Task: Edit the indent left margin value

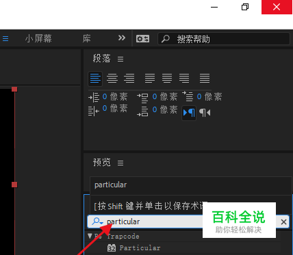Action: tap(105, 96)
